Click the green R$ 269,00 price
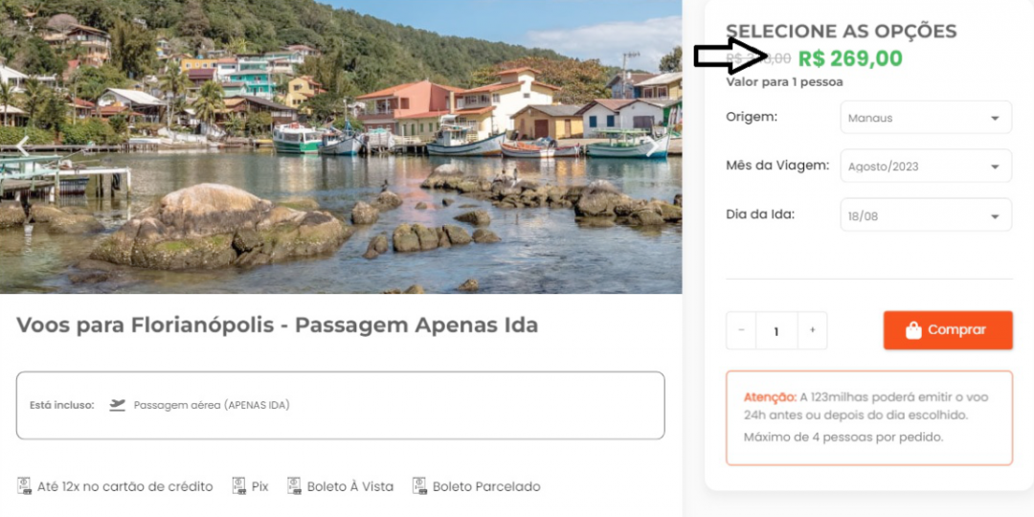1034x517 pixels. click(x=849, y=59)
